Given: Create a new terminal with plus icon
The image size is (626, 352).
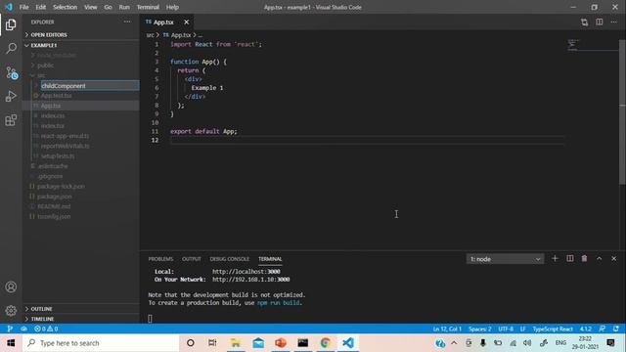Looking at the screenshot, I should coord(555,258).
